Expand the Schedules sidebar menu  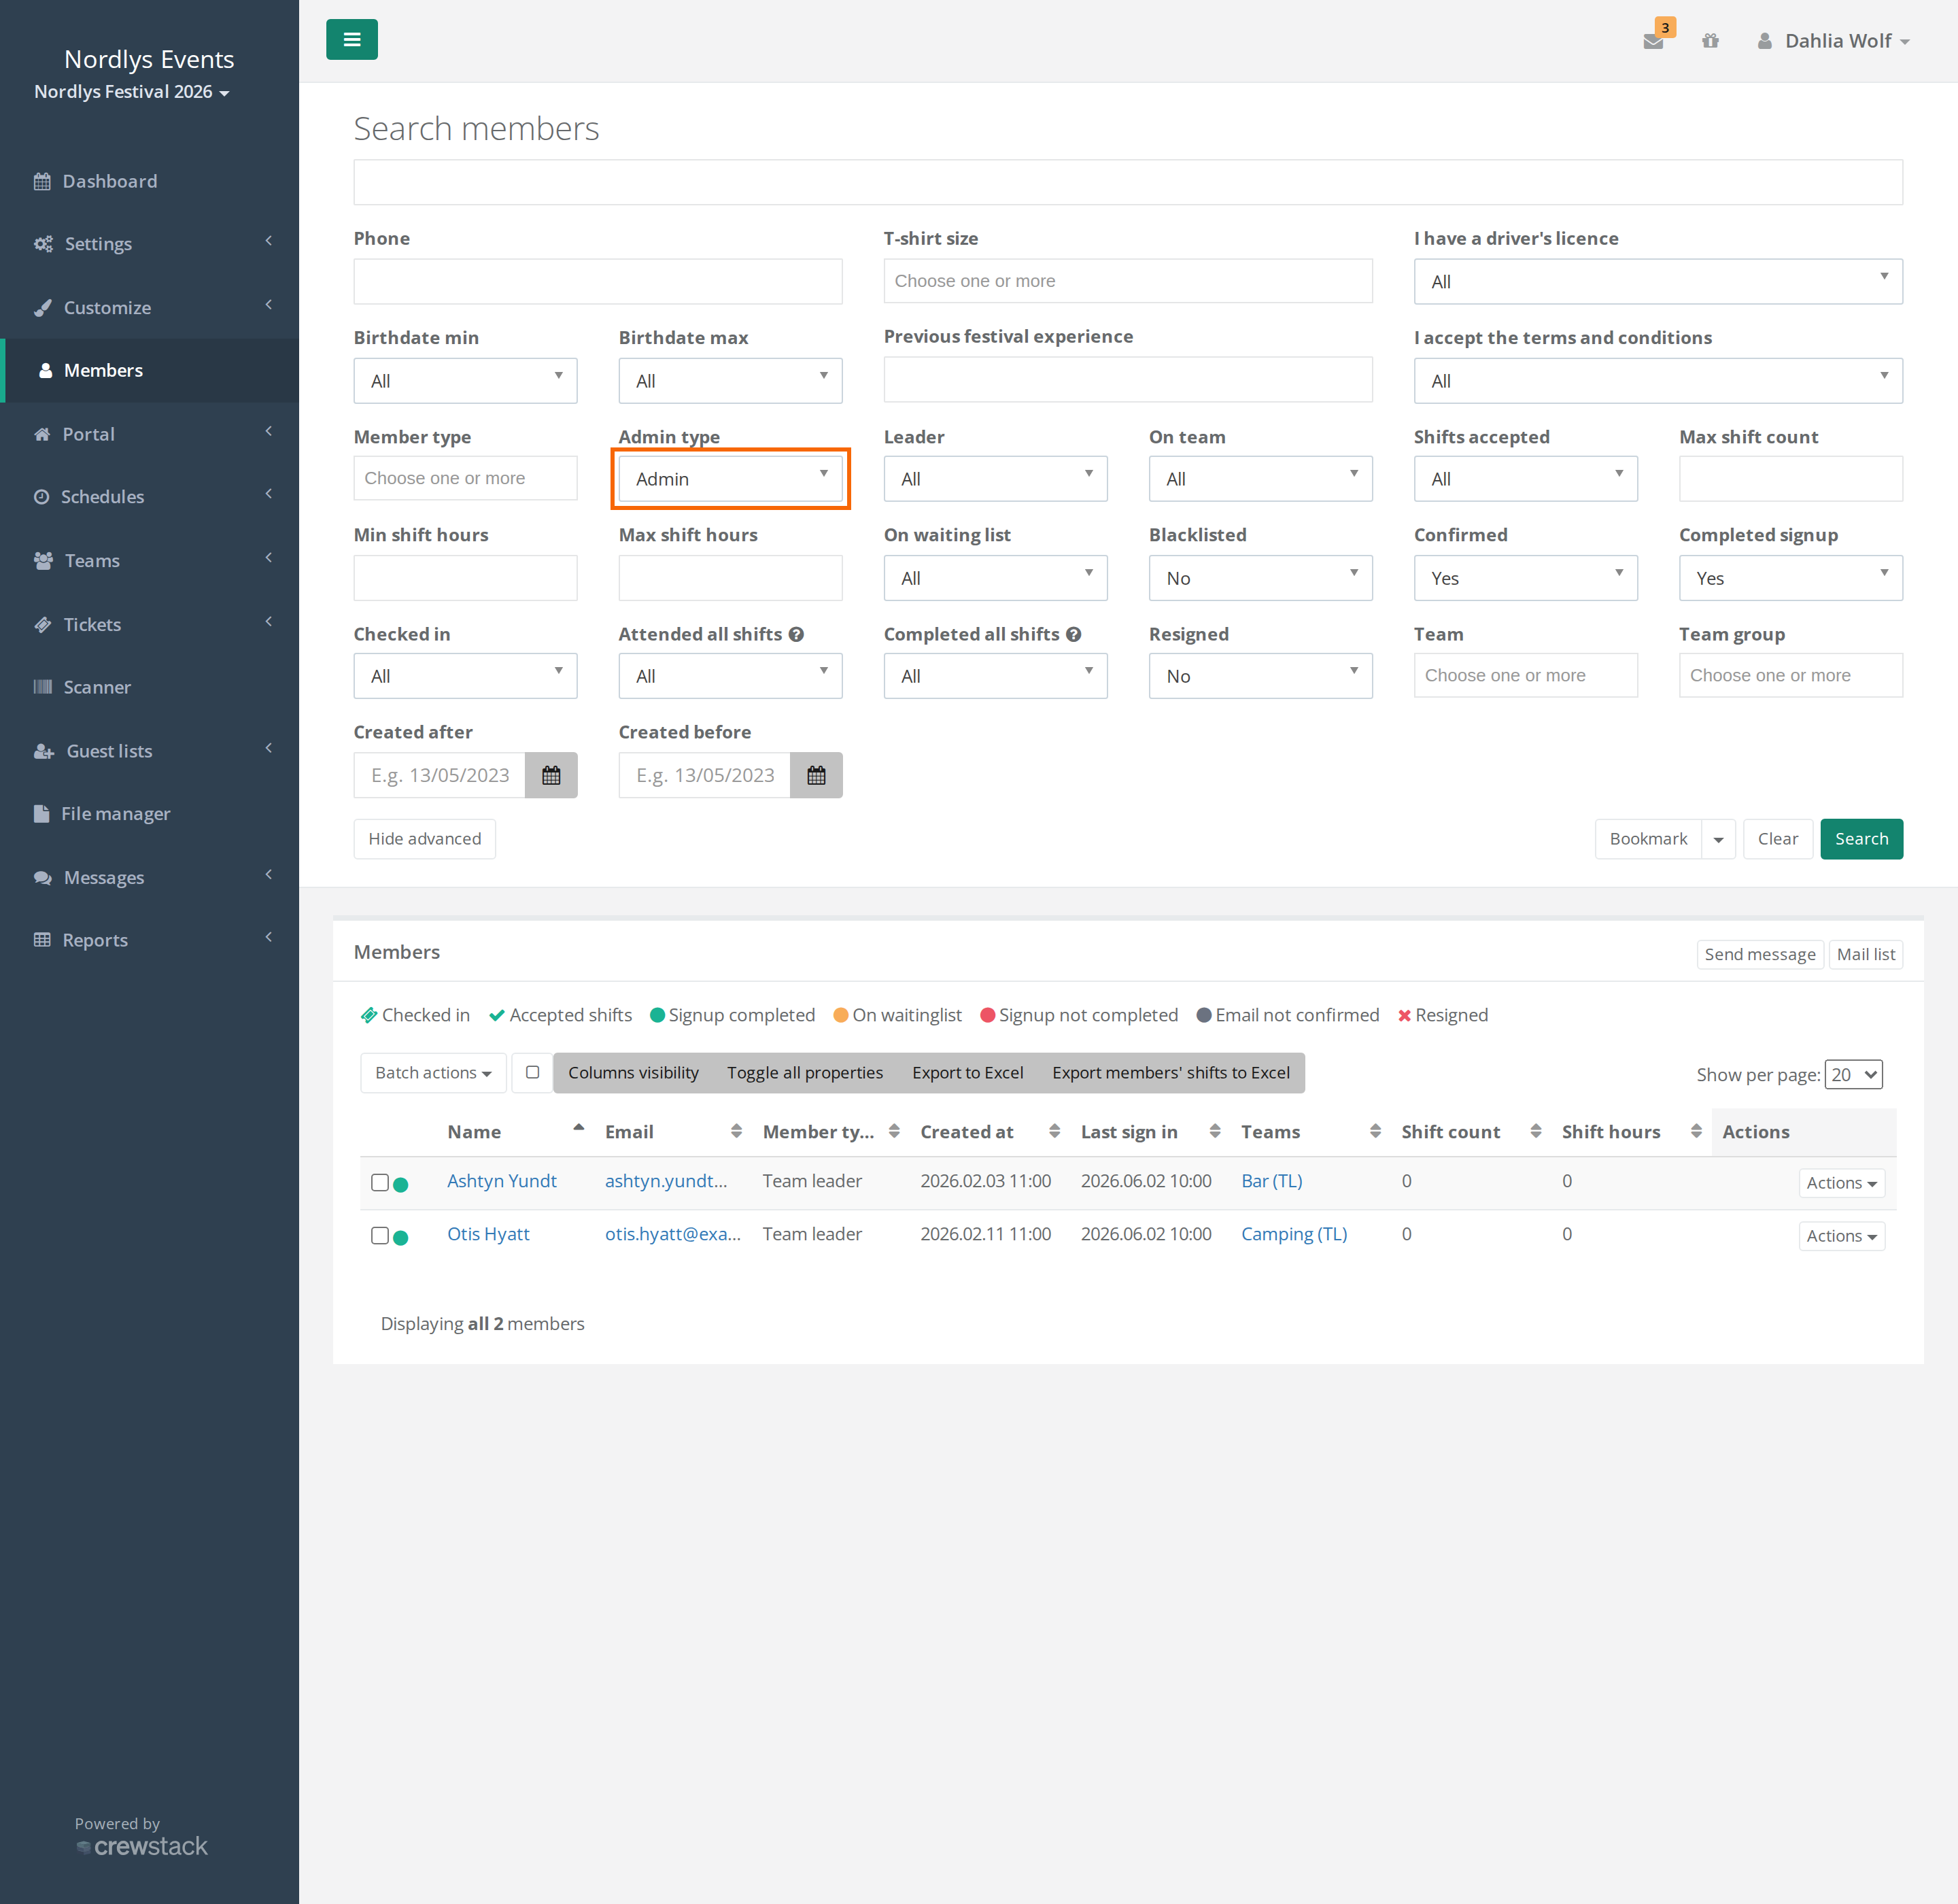(149, 497)
